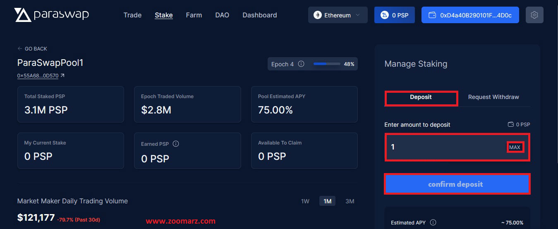Screen dimensions: 558x229
Task: Click the deposit amount input field
Action: pos(457,147)
